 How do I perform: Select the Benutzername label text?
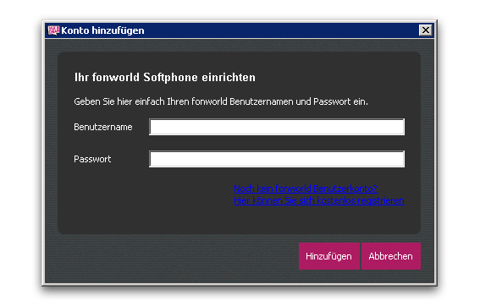103,127
